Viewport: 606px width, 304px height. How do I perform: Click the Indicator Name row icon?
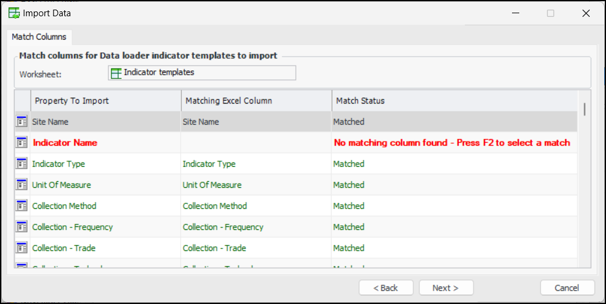(22, 143)
